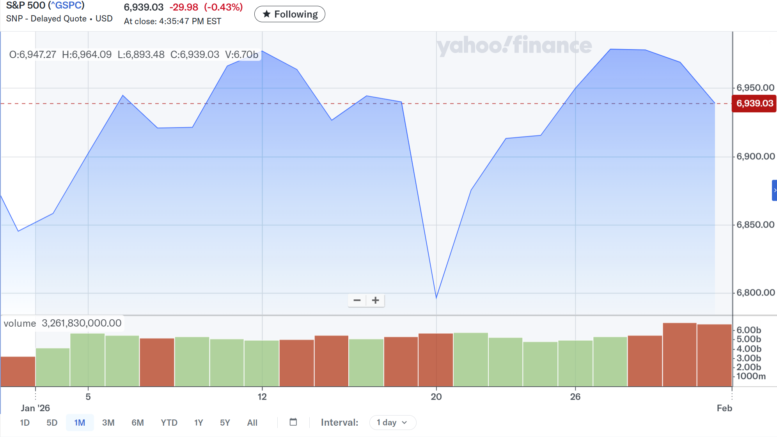
Task: Click the Jan 20 low point on chart
Action: click(x=436, y=298)
